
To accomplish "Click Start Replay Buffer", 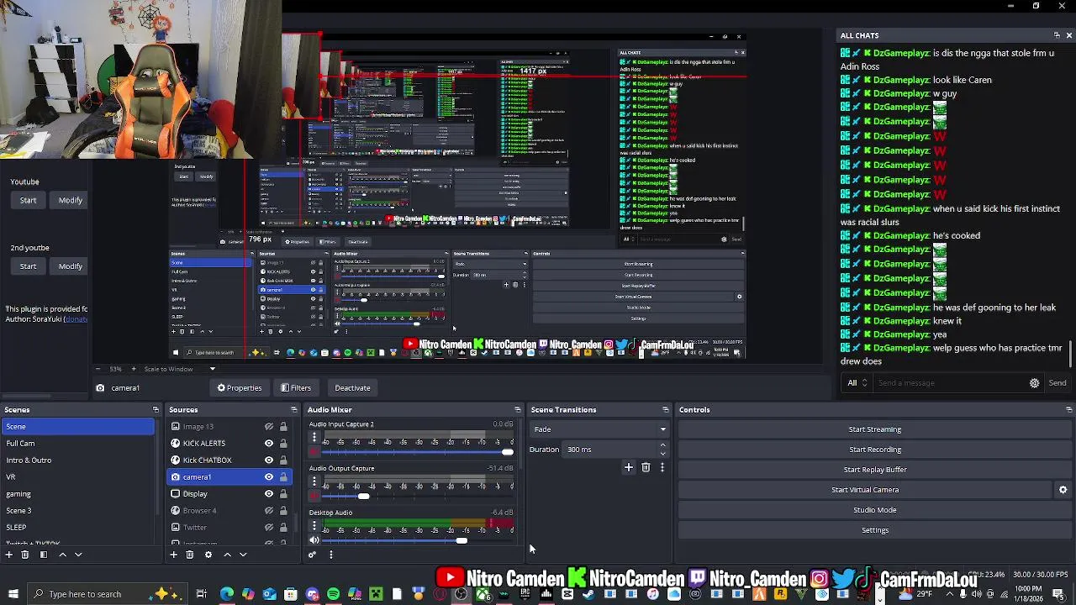I will coord(874,470).
